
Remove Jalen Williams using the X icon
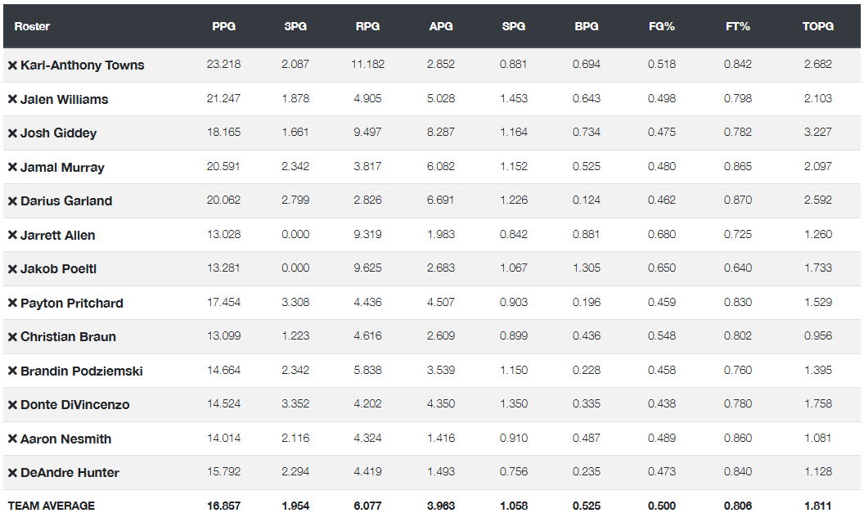point(12,100)
